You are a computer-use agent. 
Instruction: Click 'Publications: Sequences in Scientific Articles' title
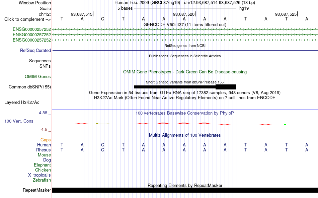(185, 56)
